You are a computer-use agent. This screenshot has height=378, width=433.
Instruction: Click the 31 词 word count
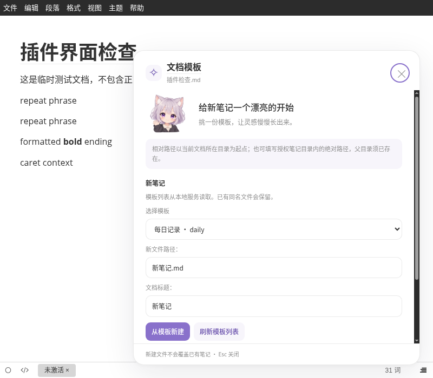(x=393, y=370)
